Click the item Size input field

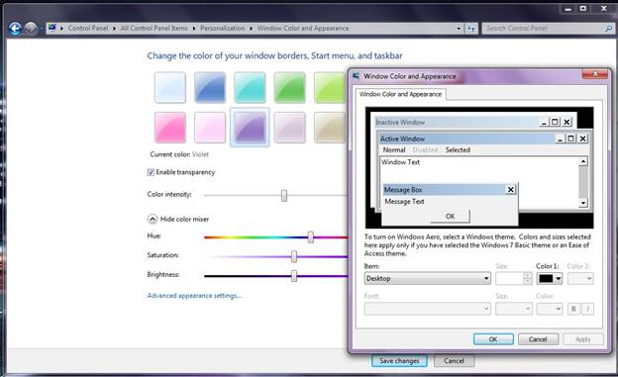510,278
